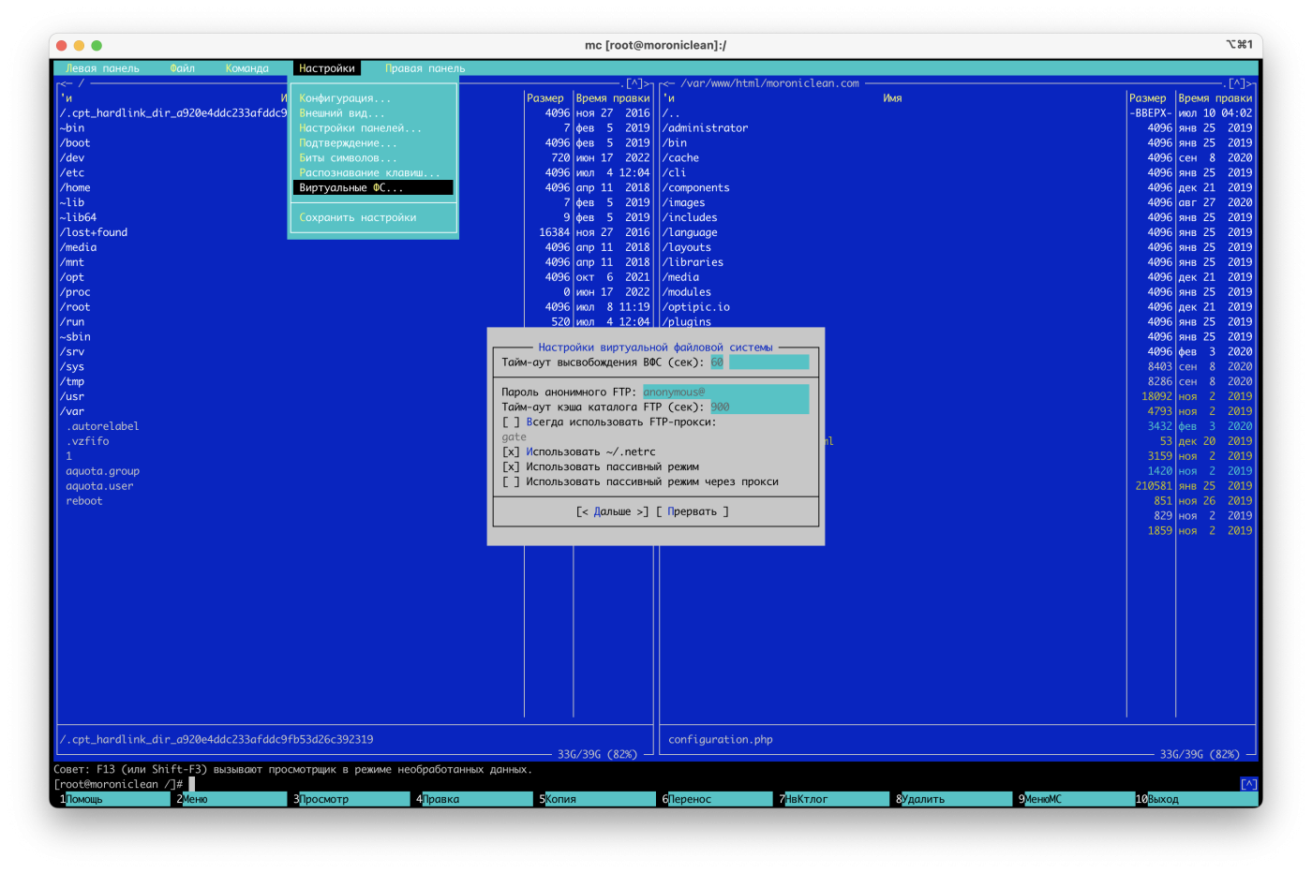Focus the VFS free timeout field showing 60
The image size is (1312, 873).
point(759,363)
